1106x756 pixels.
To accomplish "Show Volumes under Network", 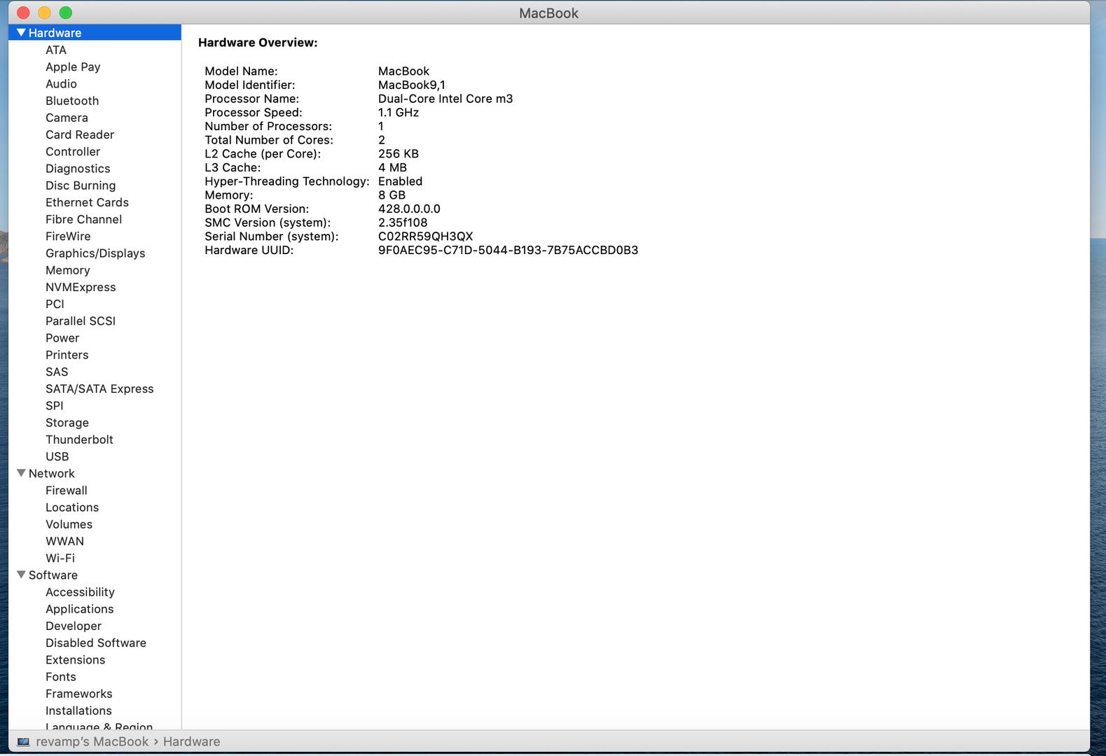I will point(69,524).
